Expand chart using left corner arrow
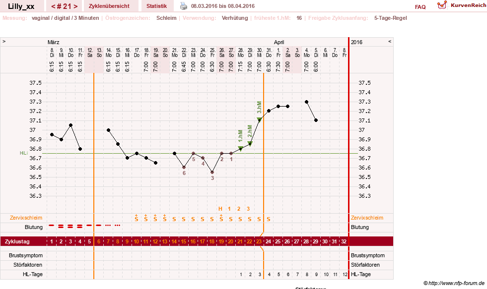Image resolution: width=487 pixels, height=289 pixels. 4,41
